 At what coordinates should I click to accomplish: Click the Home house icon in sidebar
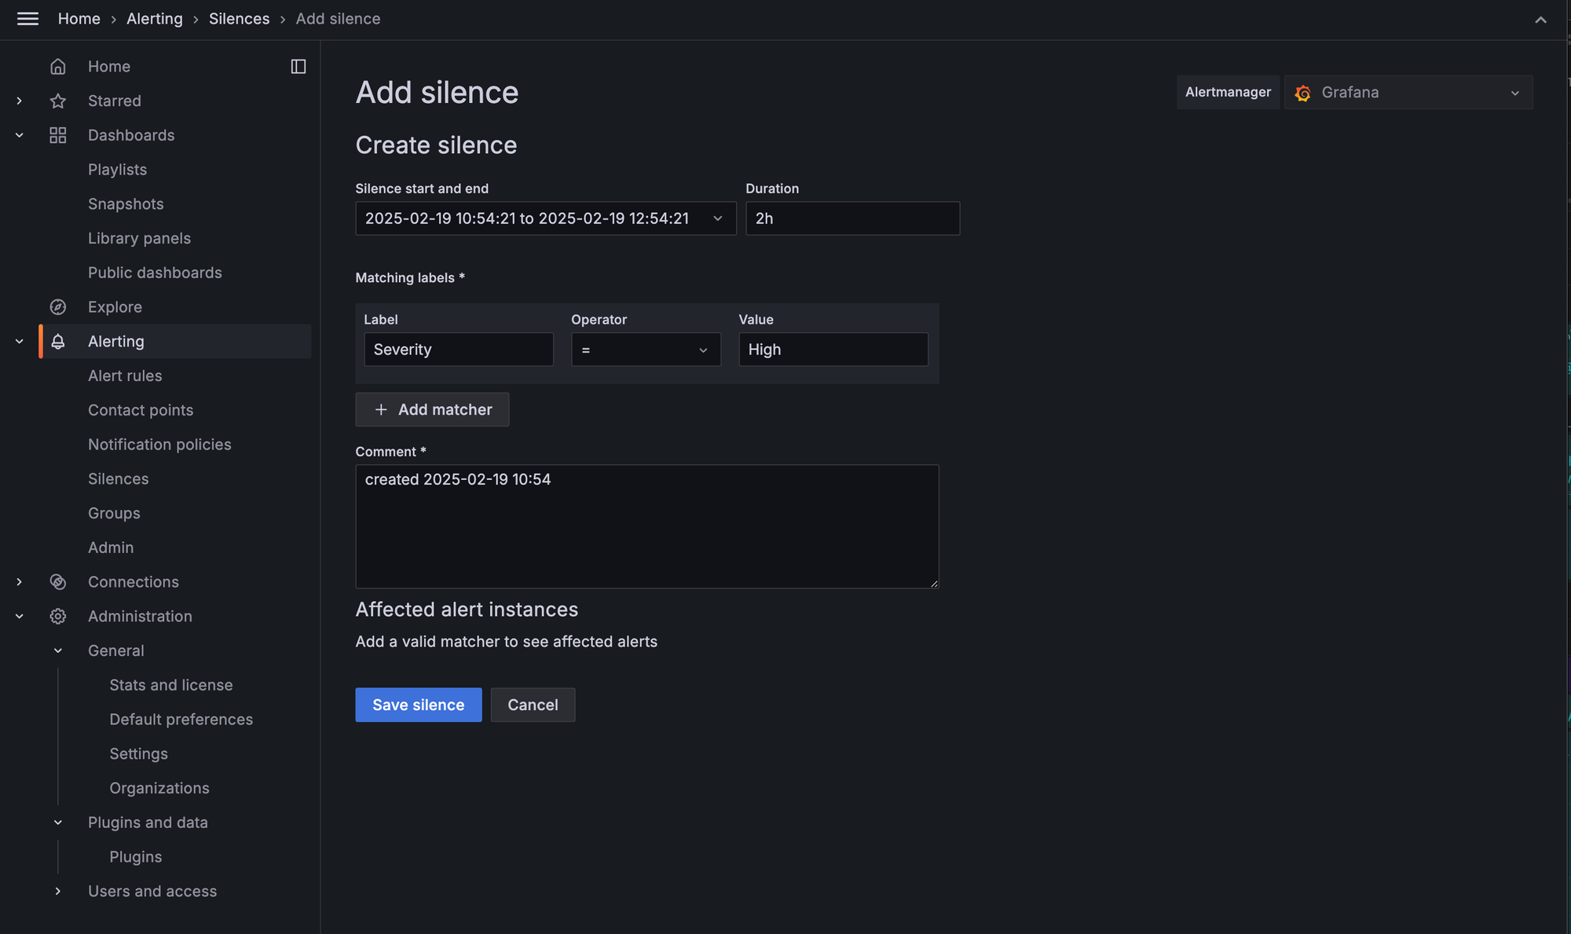click(x=58, y=67)
